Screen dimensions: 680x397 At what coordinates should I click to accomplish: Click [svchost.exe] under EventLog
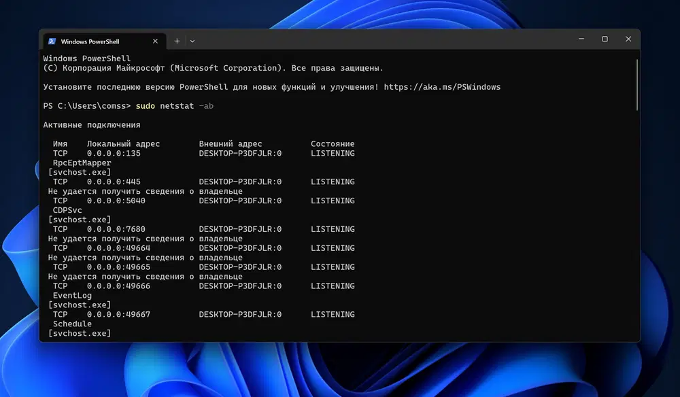point(80,305)
